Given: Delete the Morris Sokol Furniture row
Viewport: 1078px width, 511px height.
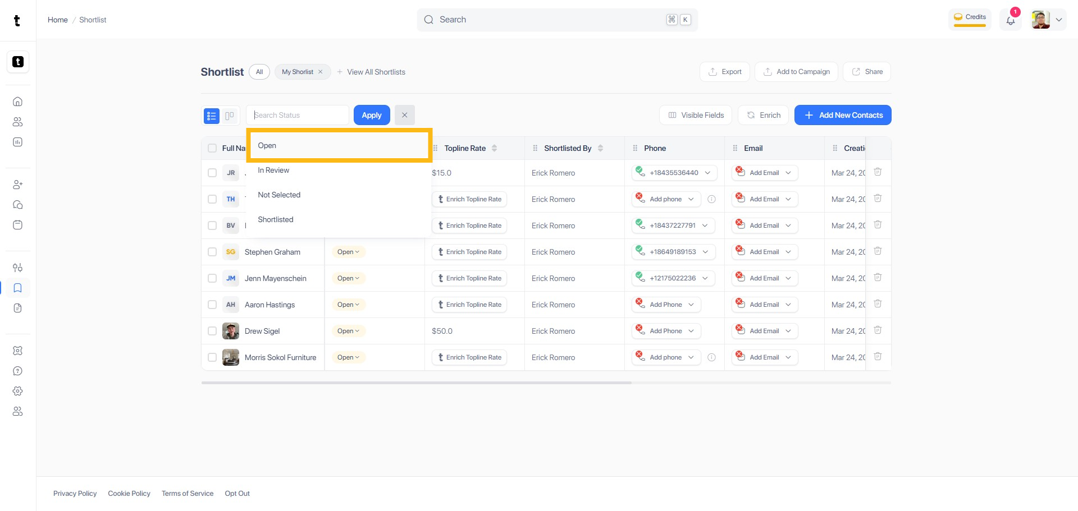Looking at the screenshot, I should click(878, 357).
